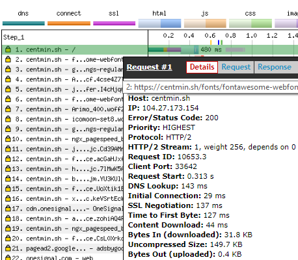Screen dimensions: 298x260
Task: Select request 17 cdn.onesignal row text
Action: tap(68, 209)
